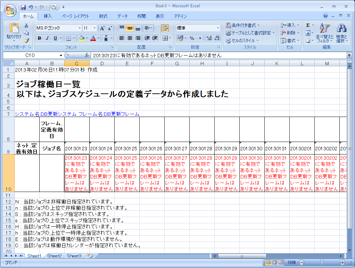Increase the decimal places

tap(209, 38)
